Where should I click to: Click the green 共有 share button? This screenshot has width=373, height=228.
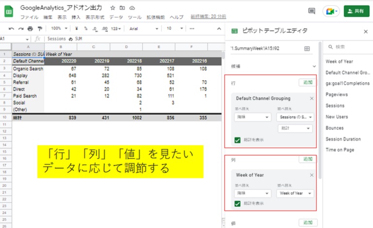pos(356,11)
